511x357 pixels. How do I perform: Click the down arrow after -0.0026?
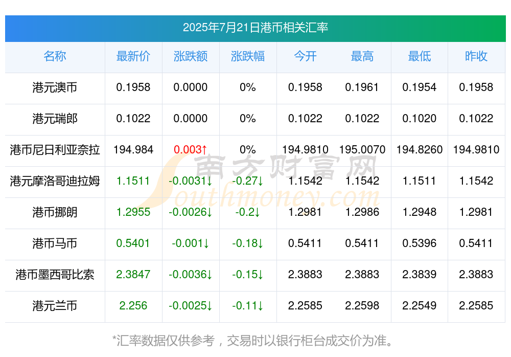(210, 212)
